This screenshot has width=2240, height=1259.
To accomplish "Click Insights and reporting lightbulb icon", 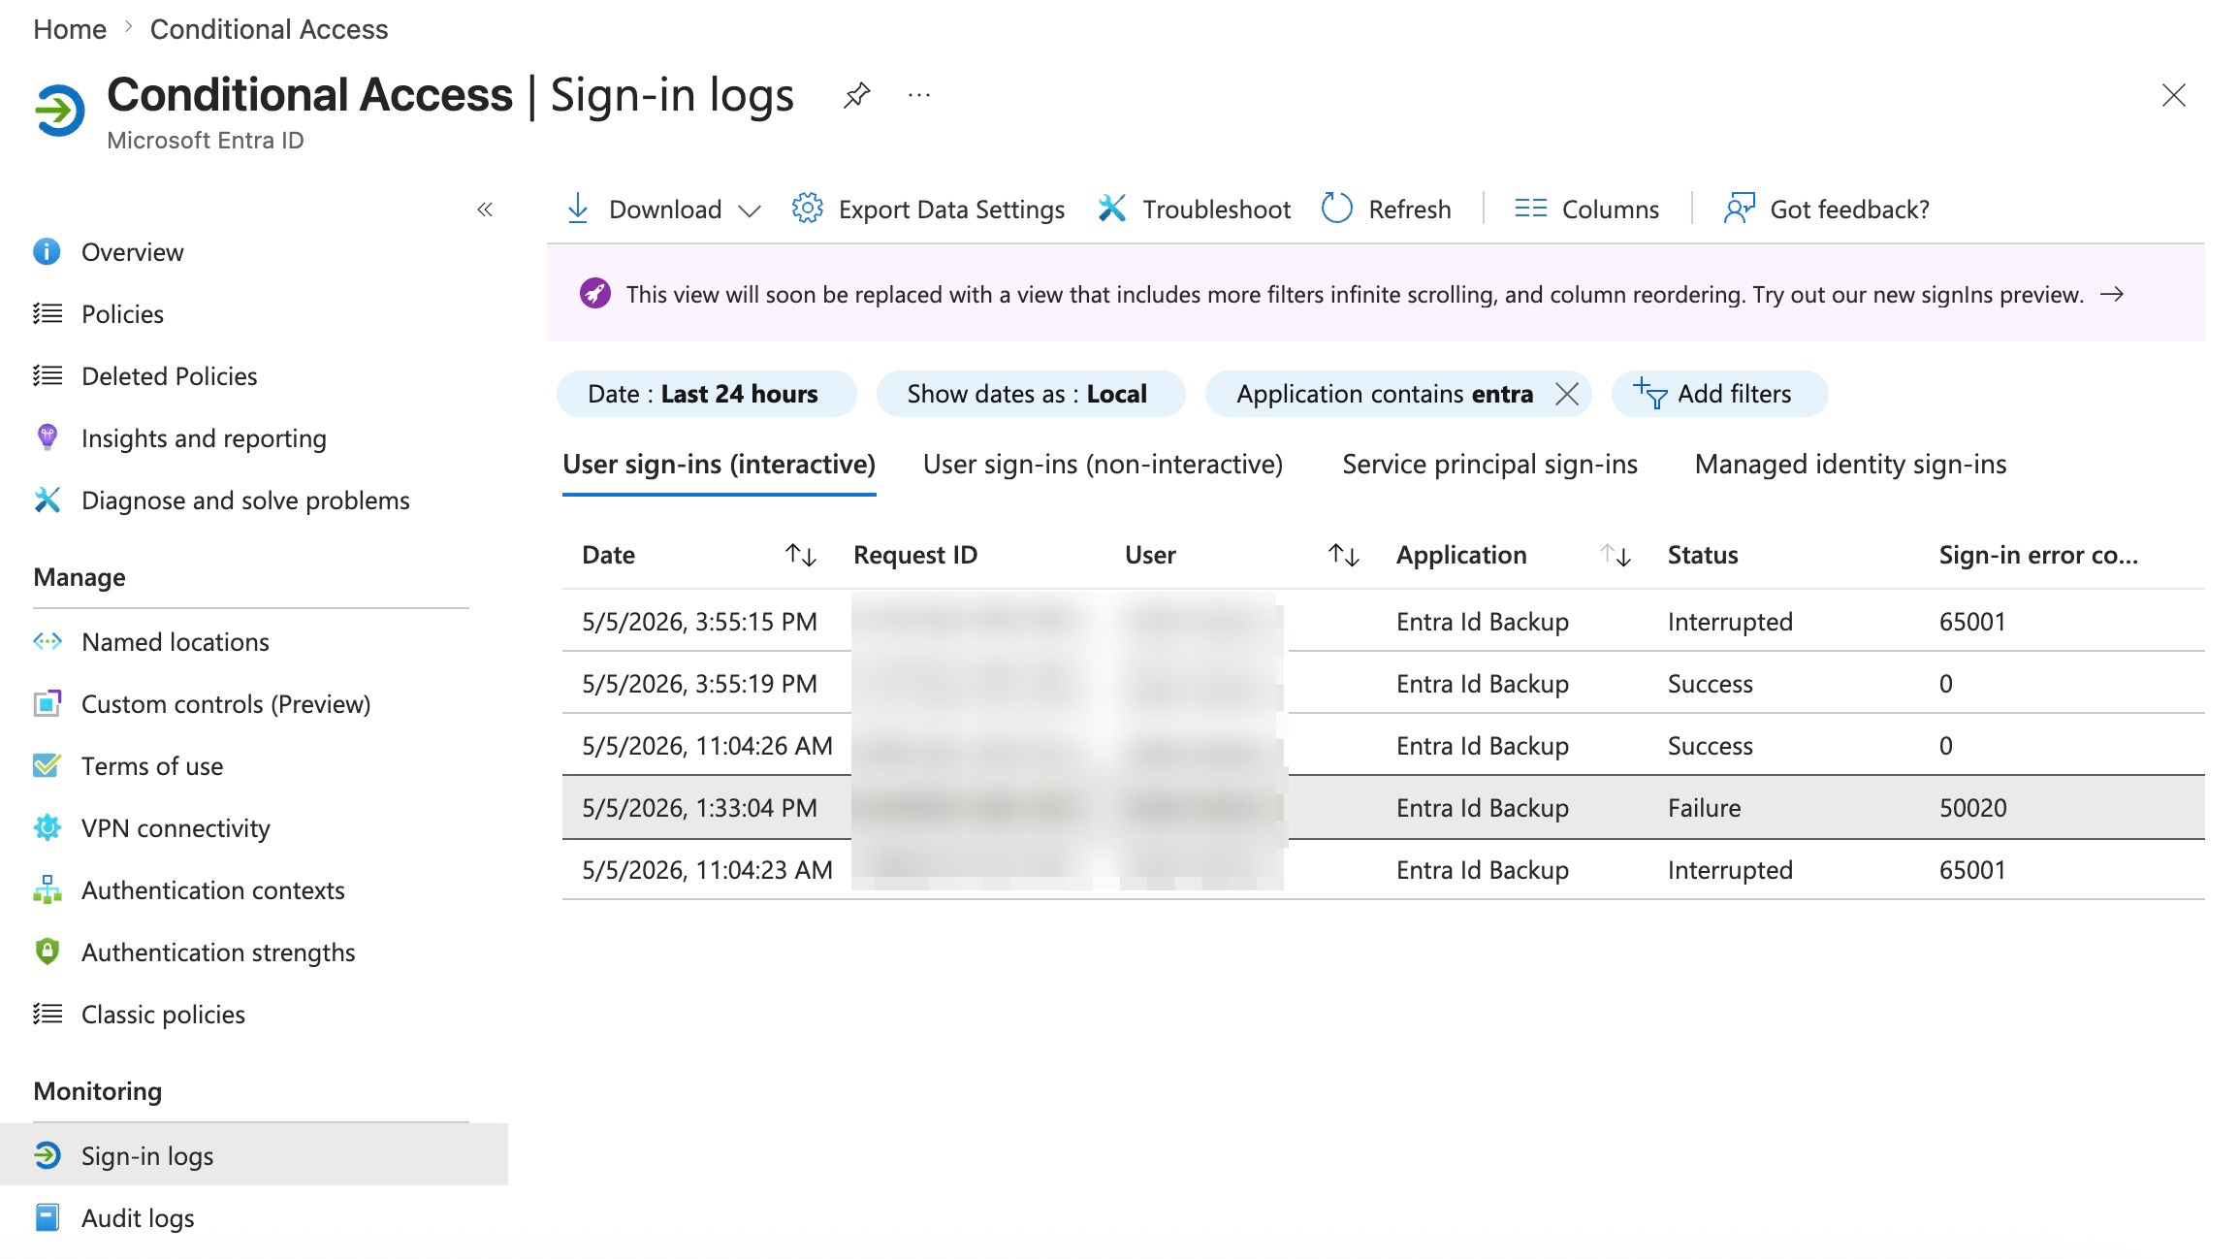I will pos(47,437).
